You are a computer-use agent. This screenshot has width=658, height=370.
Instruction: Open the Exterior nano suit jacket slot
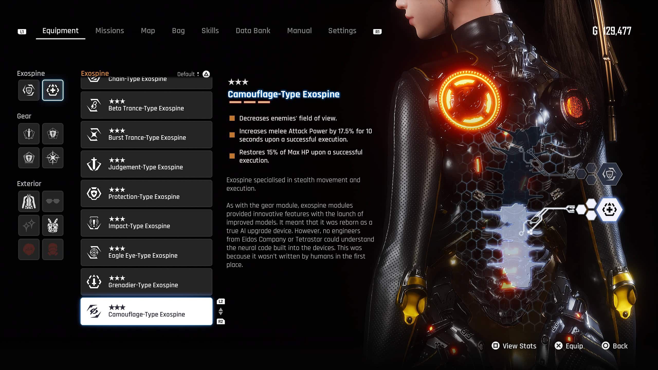tap(29, 201)
